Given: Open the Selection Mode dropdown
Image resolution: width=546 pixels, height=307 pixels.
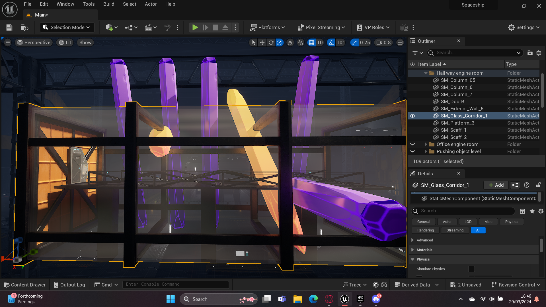Looking at the screenshot, I should click(66, 27).
